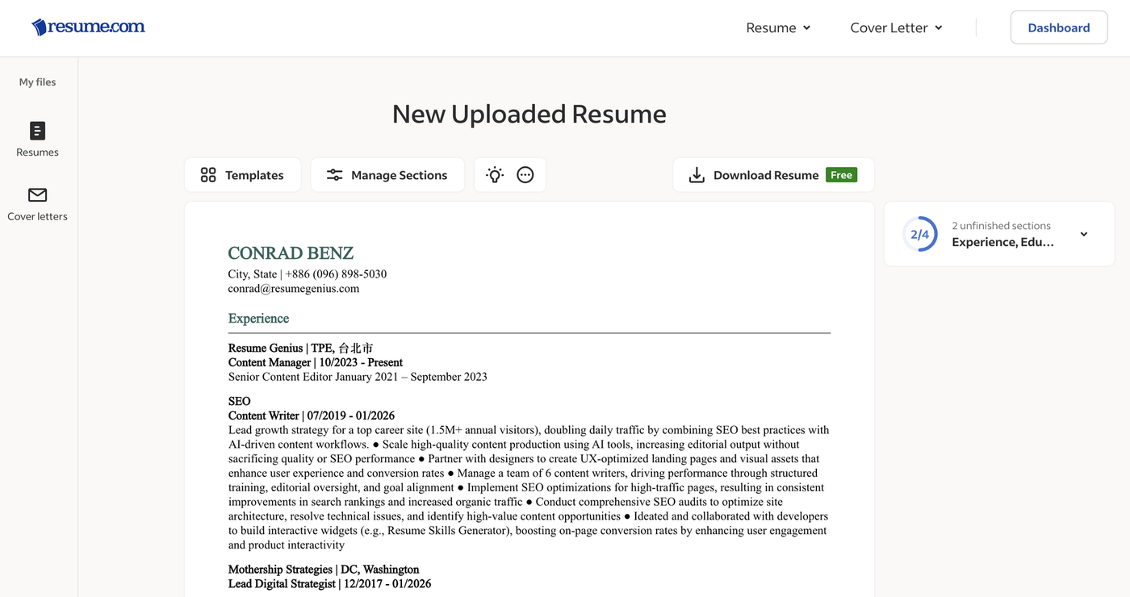
Task: Click the resume.com logo
Action: [x=88, y=27]
